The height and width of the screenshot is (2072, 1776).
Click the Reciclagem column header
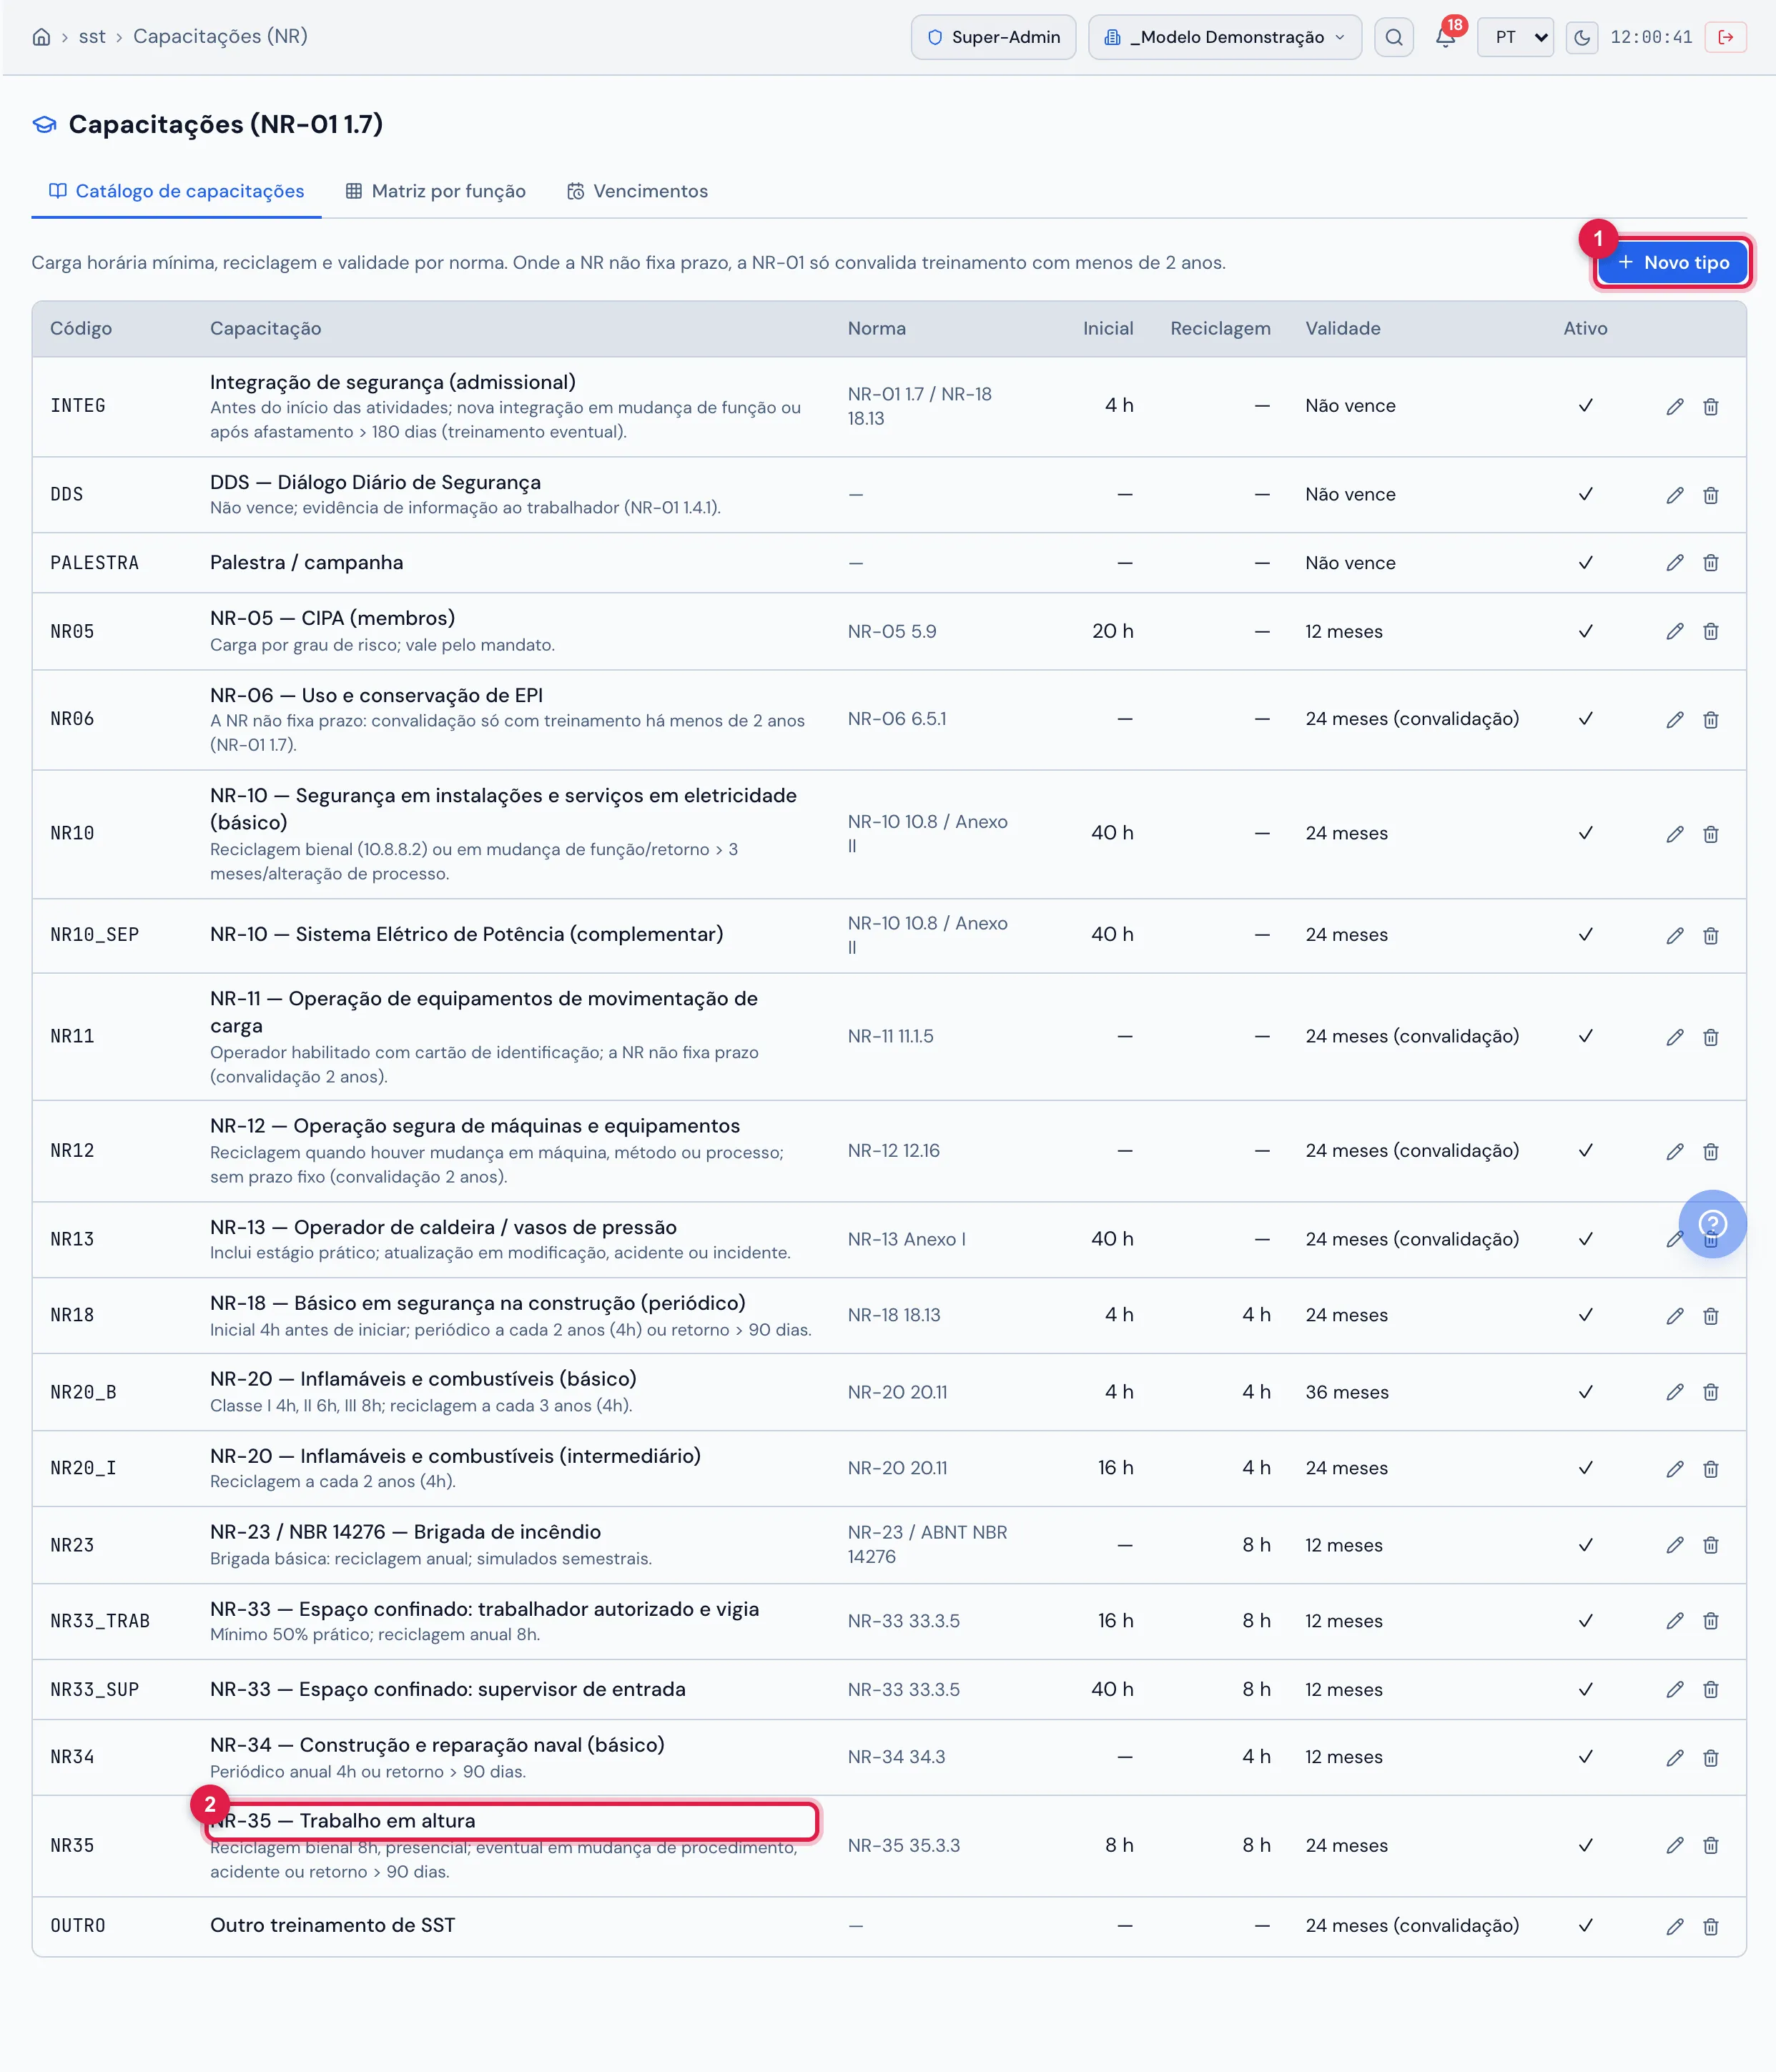[1220, 328]
